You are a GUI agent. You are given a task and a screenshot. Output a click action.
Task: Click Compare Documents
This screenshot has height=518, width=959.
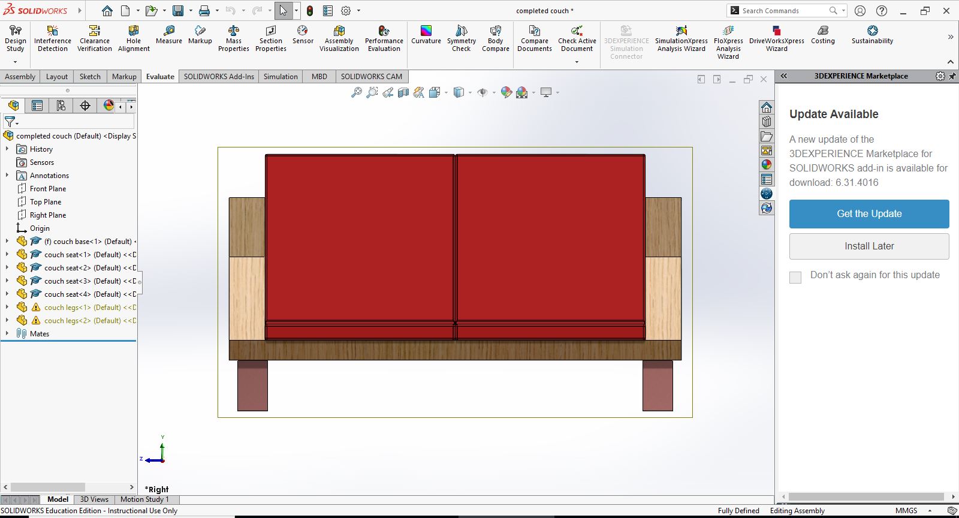pyautogui.click(x=535, y=38)
